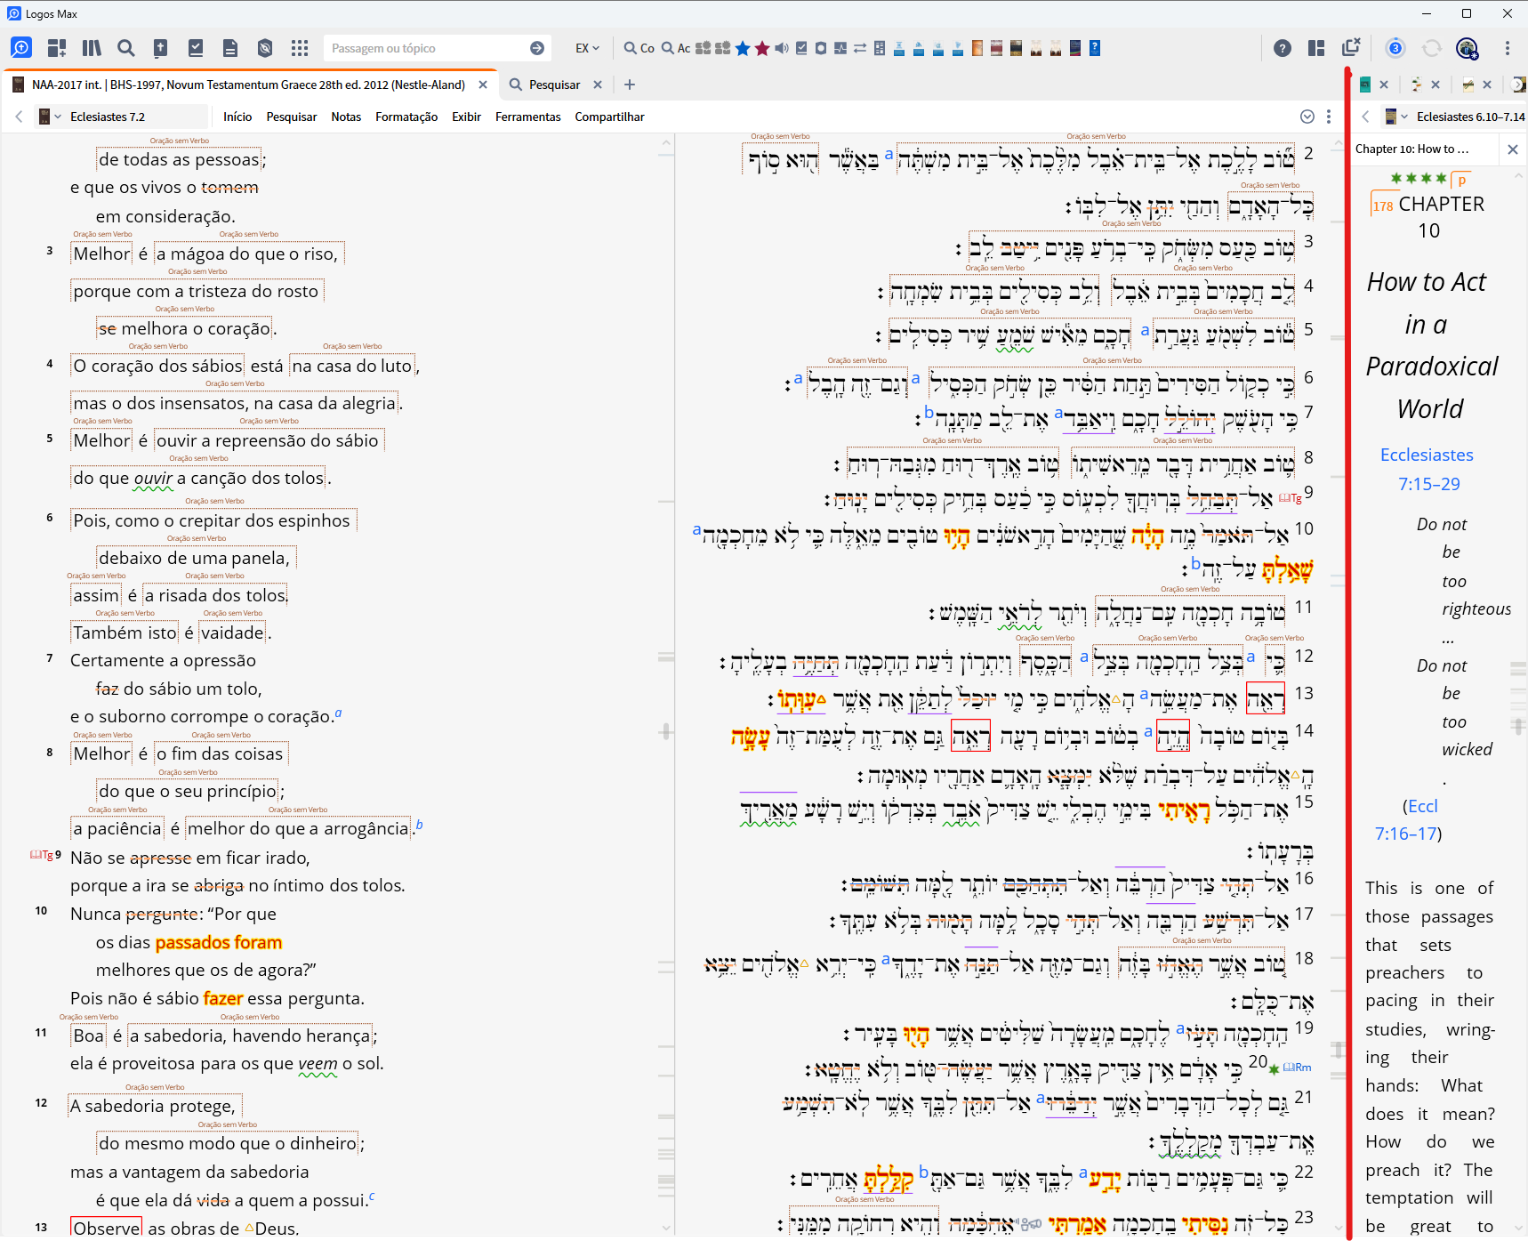Click the sync refresh icon
This screenshot has width=1528, height=1241.
coord(1432,48)
